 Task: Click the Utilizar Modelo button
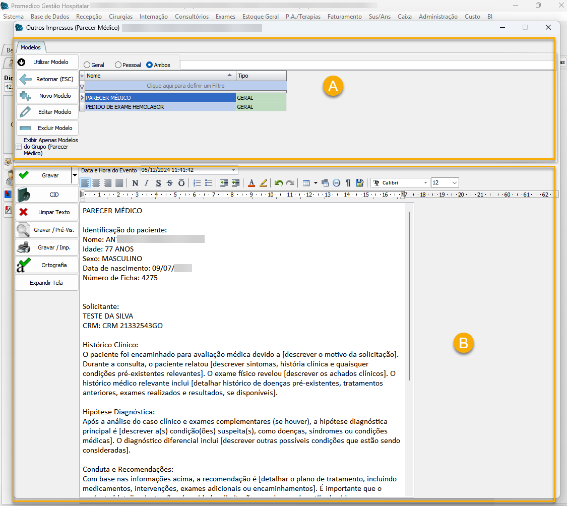[47, 62]
